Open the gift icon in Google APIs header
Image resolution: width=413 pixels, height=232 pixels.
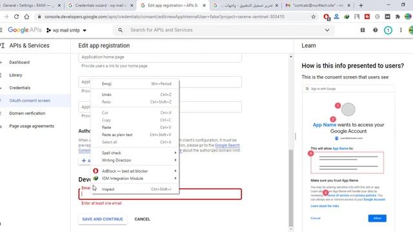tap(363, 30)
